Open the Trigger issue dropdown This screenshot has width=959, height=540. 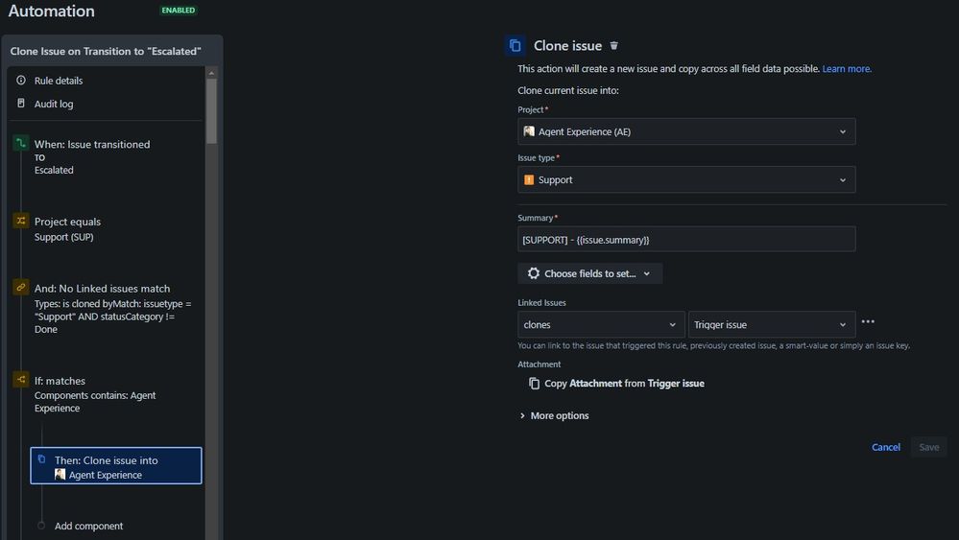(771, 324)
